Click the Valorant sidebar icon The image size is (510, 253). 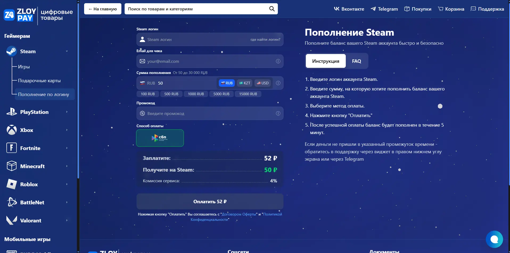pyautogui.click(x=11, y=220)
